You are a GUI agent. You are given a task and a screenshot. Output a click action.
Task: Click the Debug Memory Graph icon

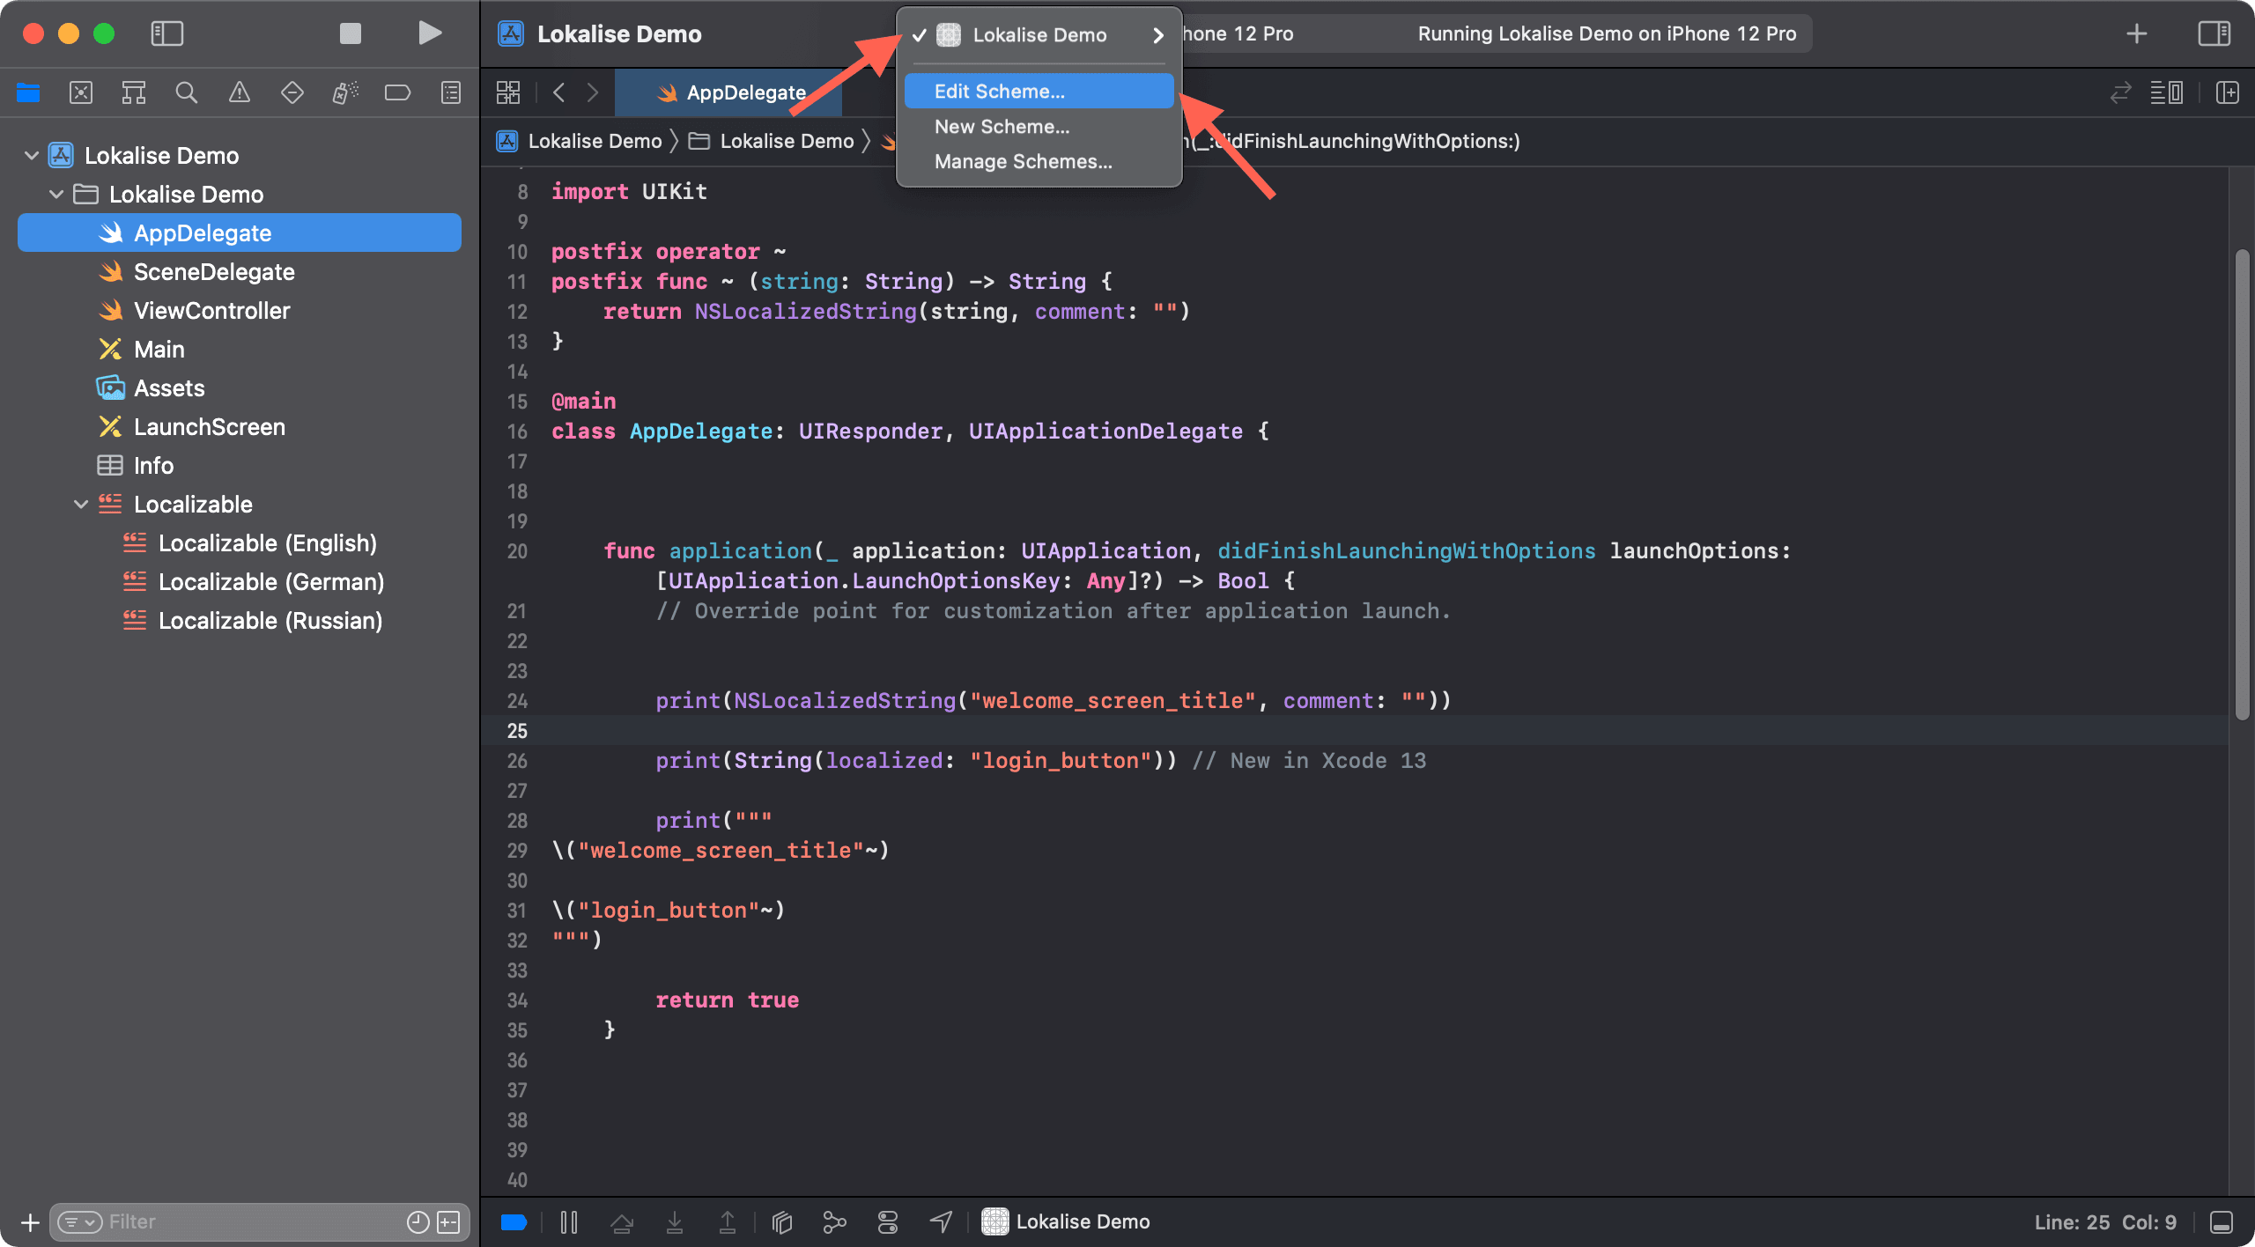click(834, 1221)
